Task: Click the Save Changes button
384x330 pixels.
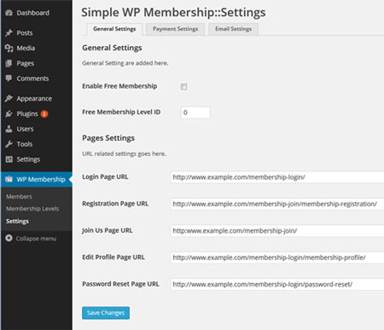Action: [x=106, y=313]
